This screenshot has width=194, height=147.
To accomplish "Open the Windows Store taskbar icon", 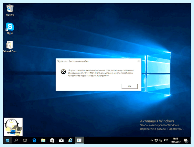I will click(52, 140).
